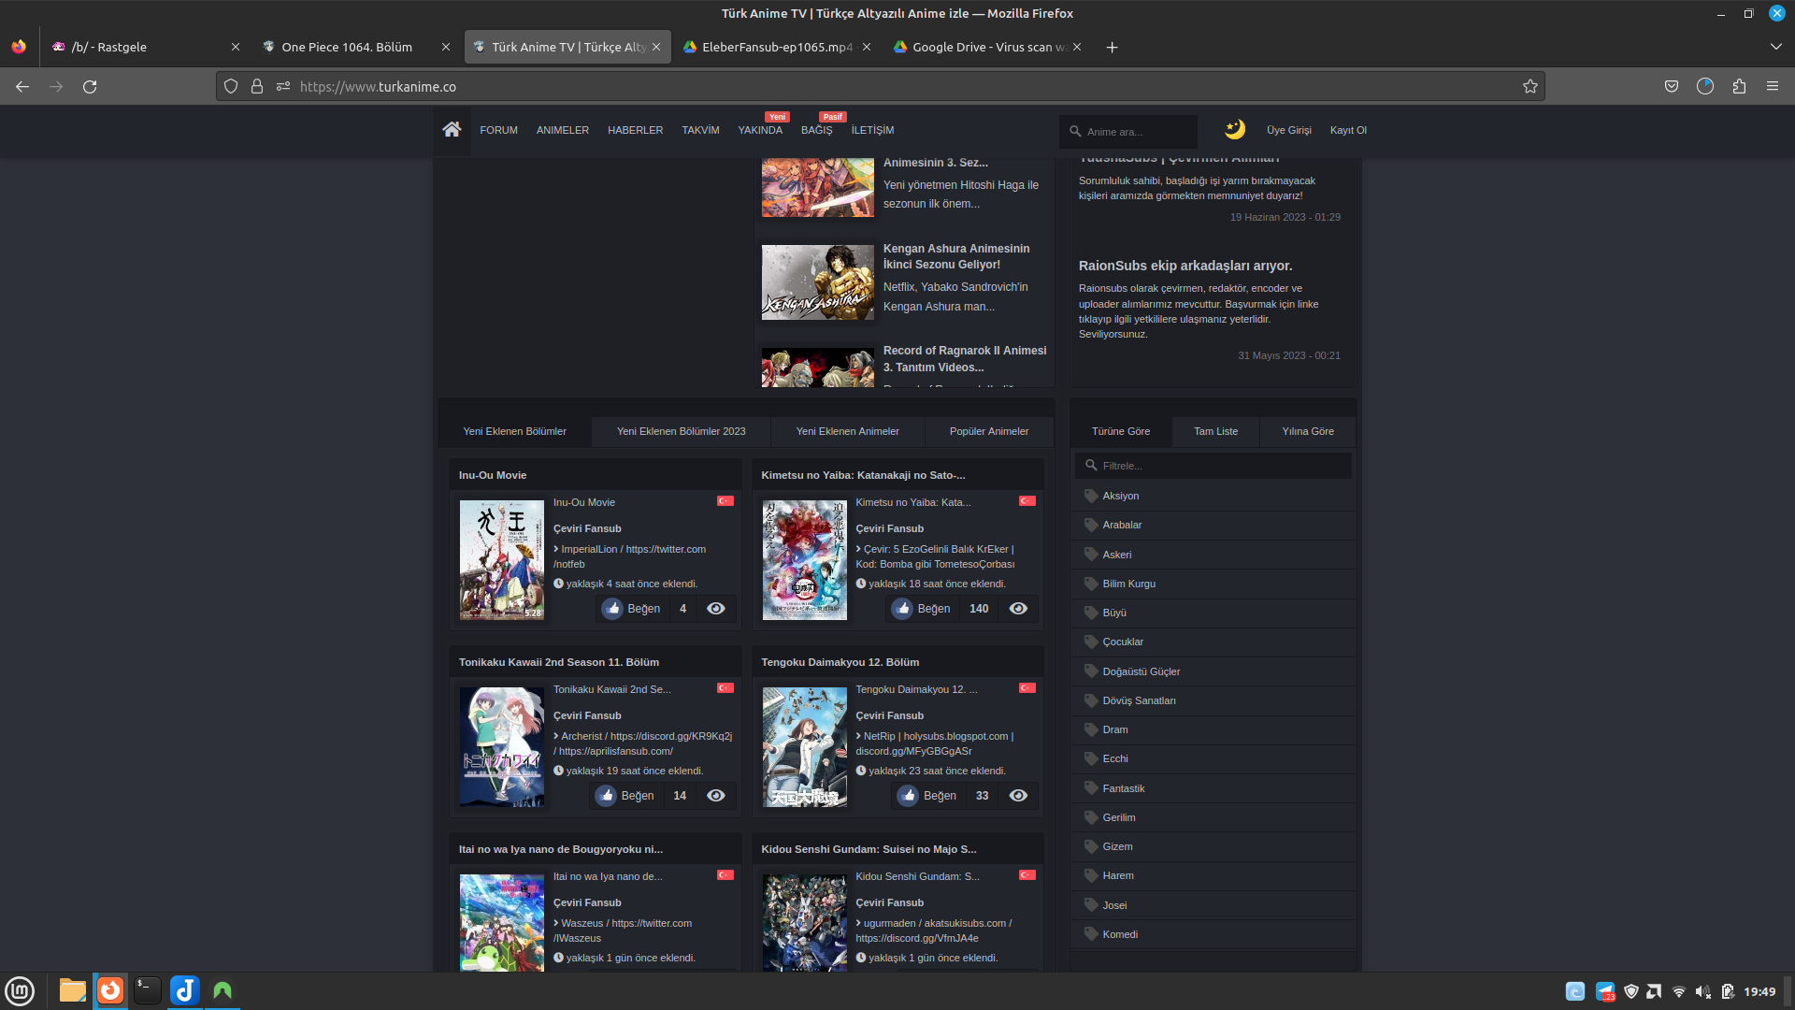Open the FORUM menu item
The image size is (1795, 1010).
coord(498,130)
